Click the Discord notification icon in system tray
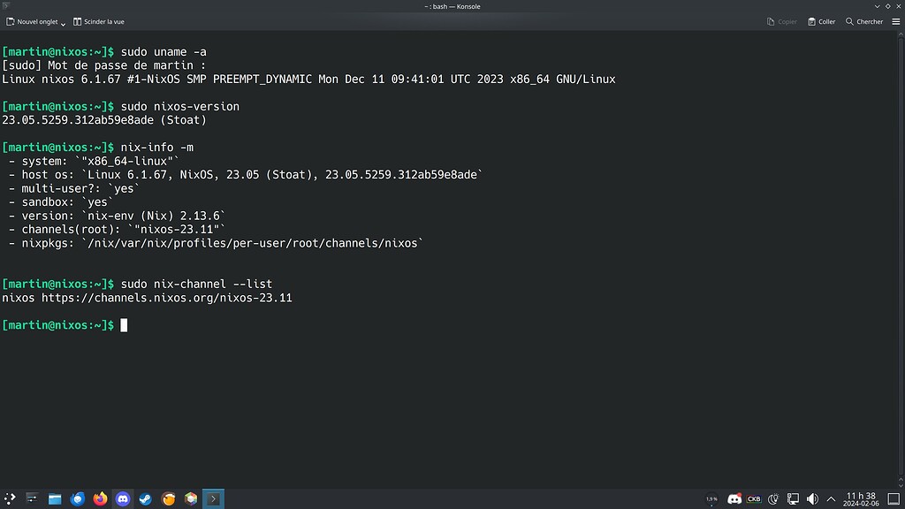This screenshot has height=509, width=905. click(734, 498)
